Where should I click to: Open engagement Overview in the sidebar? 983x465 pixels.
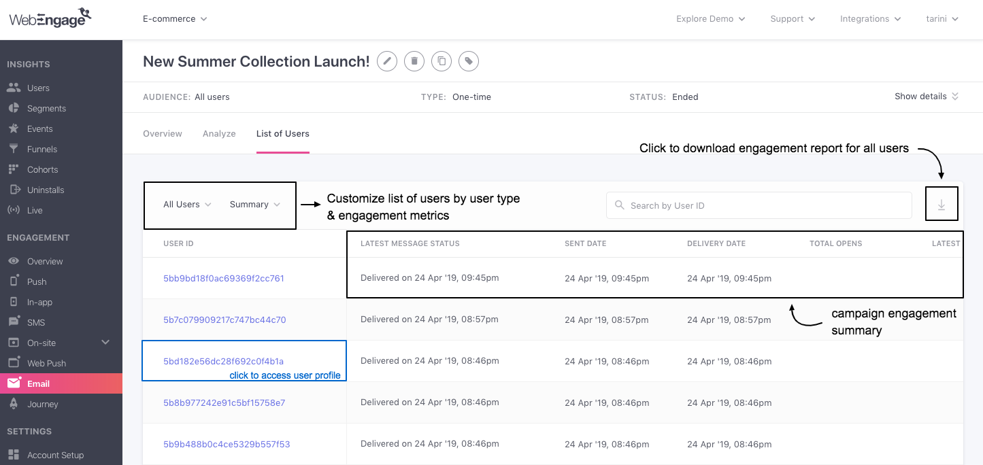tap(45, 261)
